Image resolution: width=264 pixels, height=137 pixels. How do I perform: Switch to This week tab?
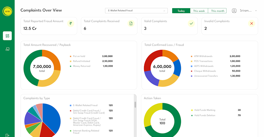[199, 11]
